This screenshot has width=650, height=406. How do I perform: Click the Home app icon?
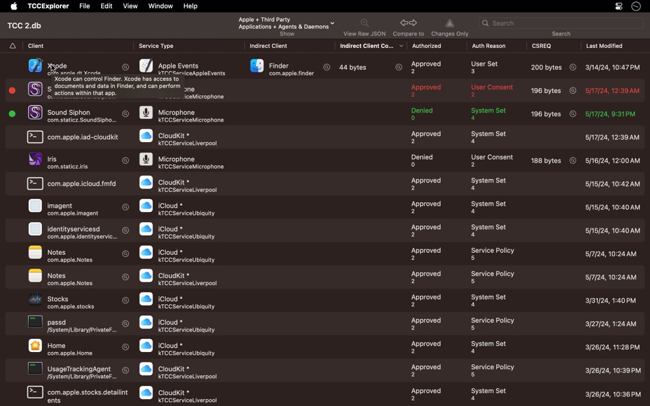35,346
